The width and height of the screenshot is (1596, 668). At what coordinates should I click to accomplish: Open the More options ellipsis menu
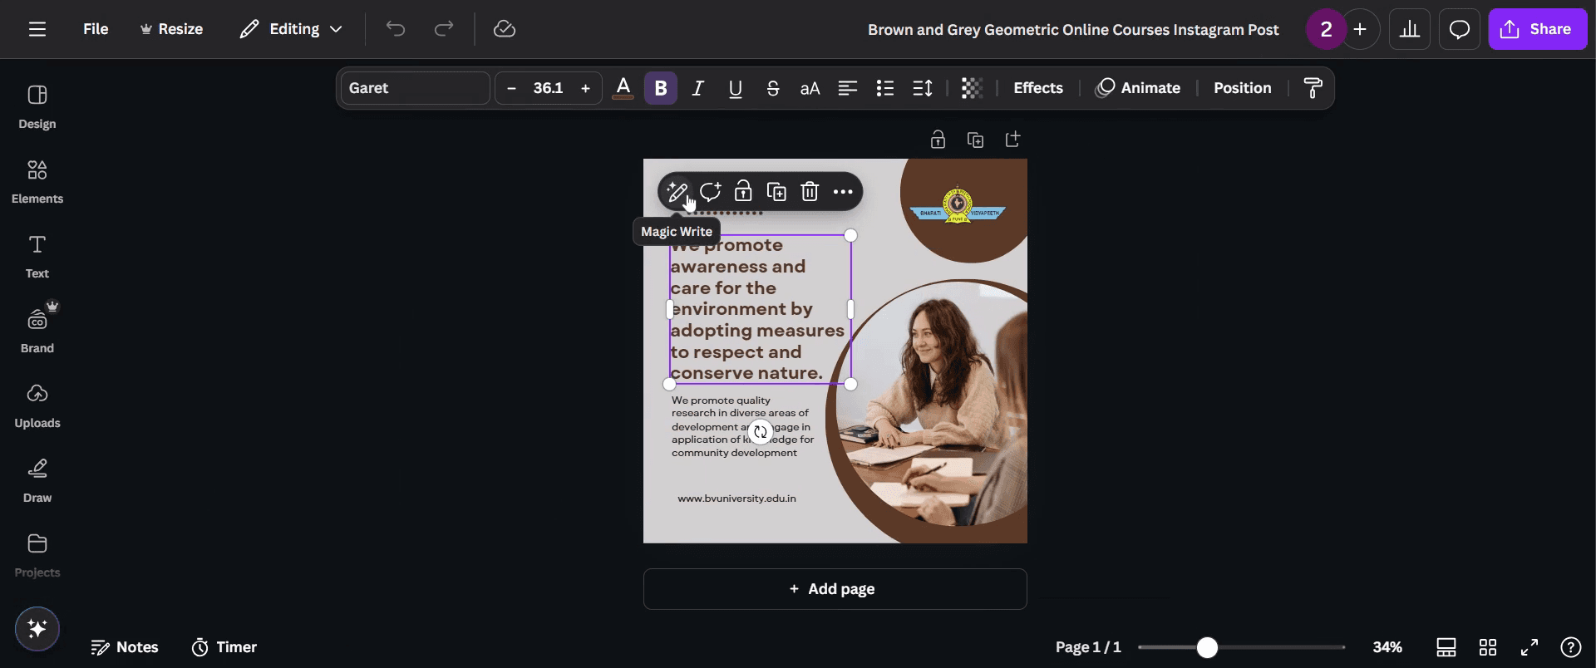[x=843, y=192]
